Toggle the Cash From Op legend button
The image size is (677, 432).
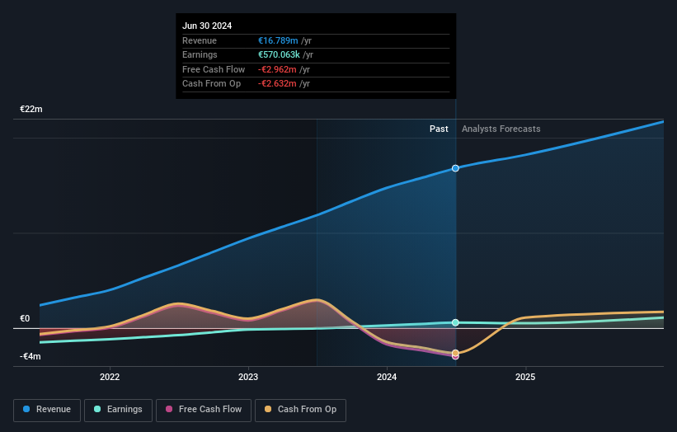[300, 410]
